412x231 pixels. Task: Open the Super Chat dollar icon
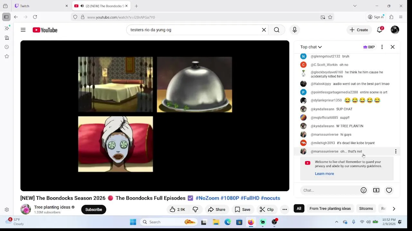(376, 190)
